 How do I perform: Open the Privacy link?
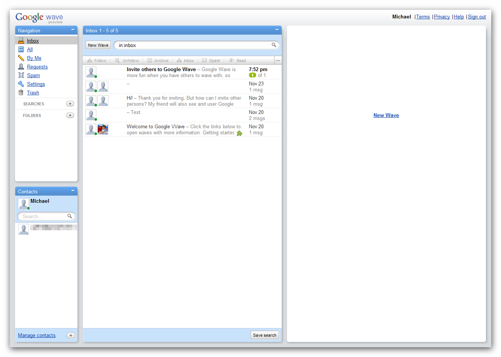[x=442, y=17]
